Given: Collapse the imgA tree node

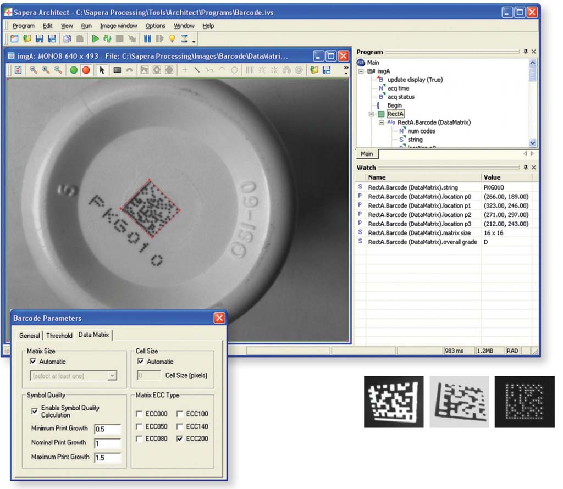Looking at the screenshot, I should coord(361,71).
